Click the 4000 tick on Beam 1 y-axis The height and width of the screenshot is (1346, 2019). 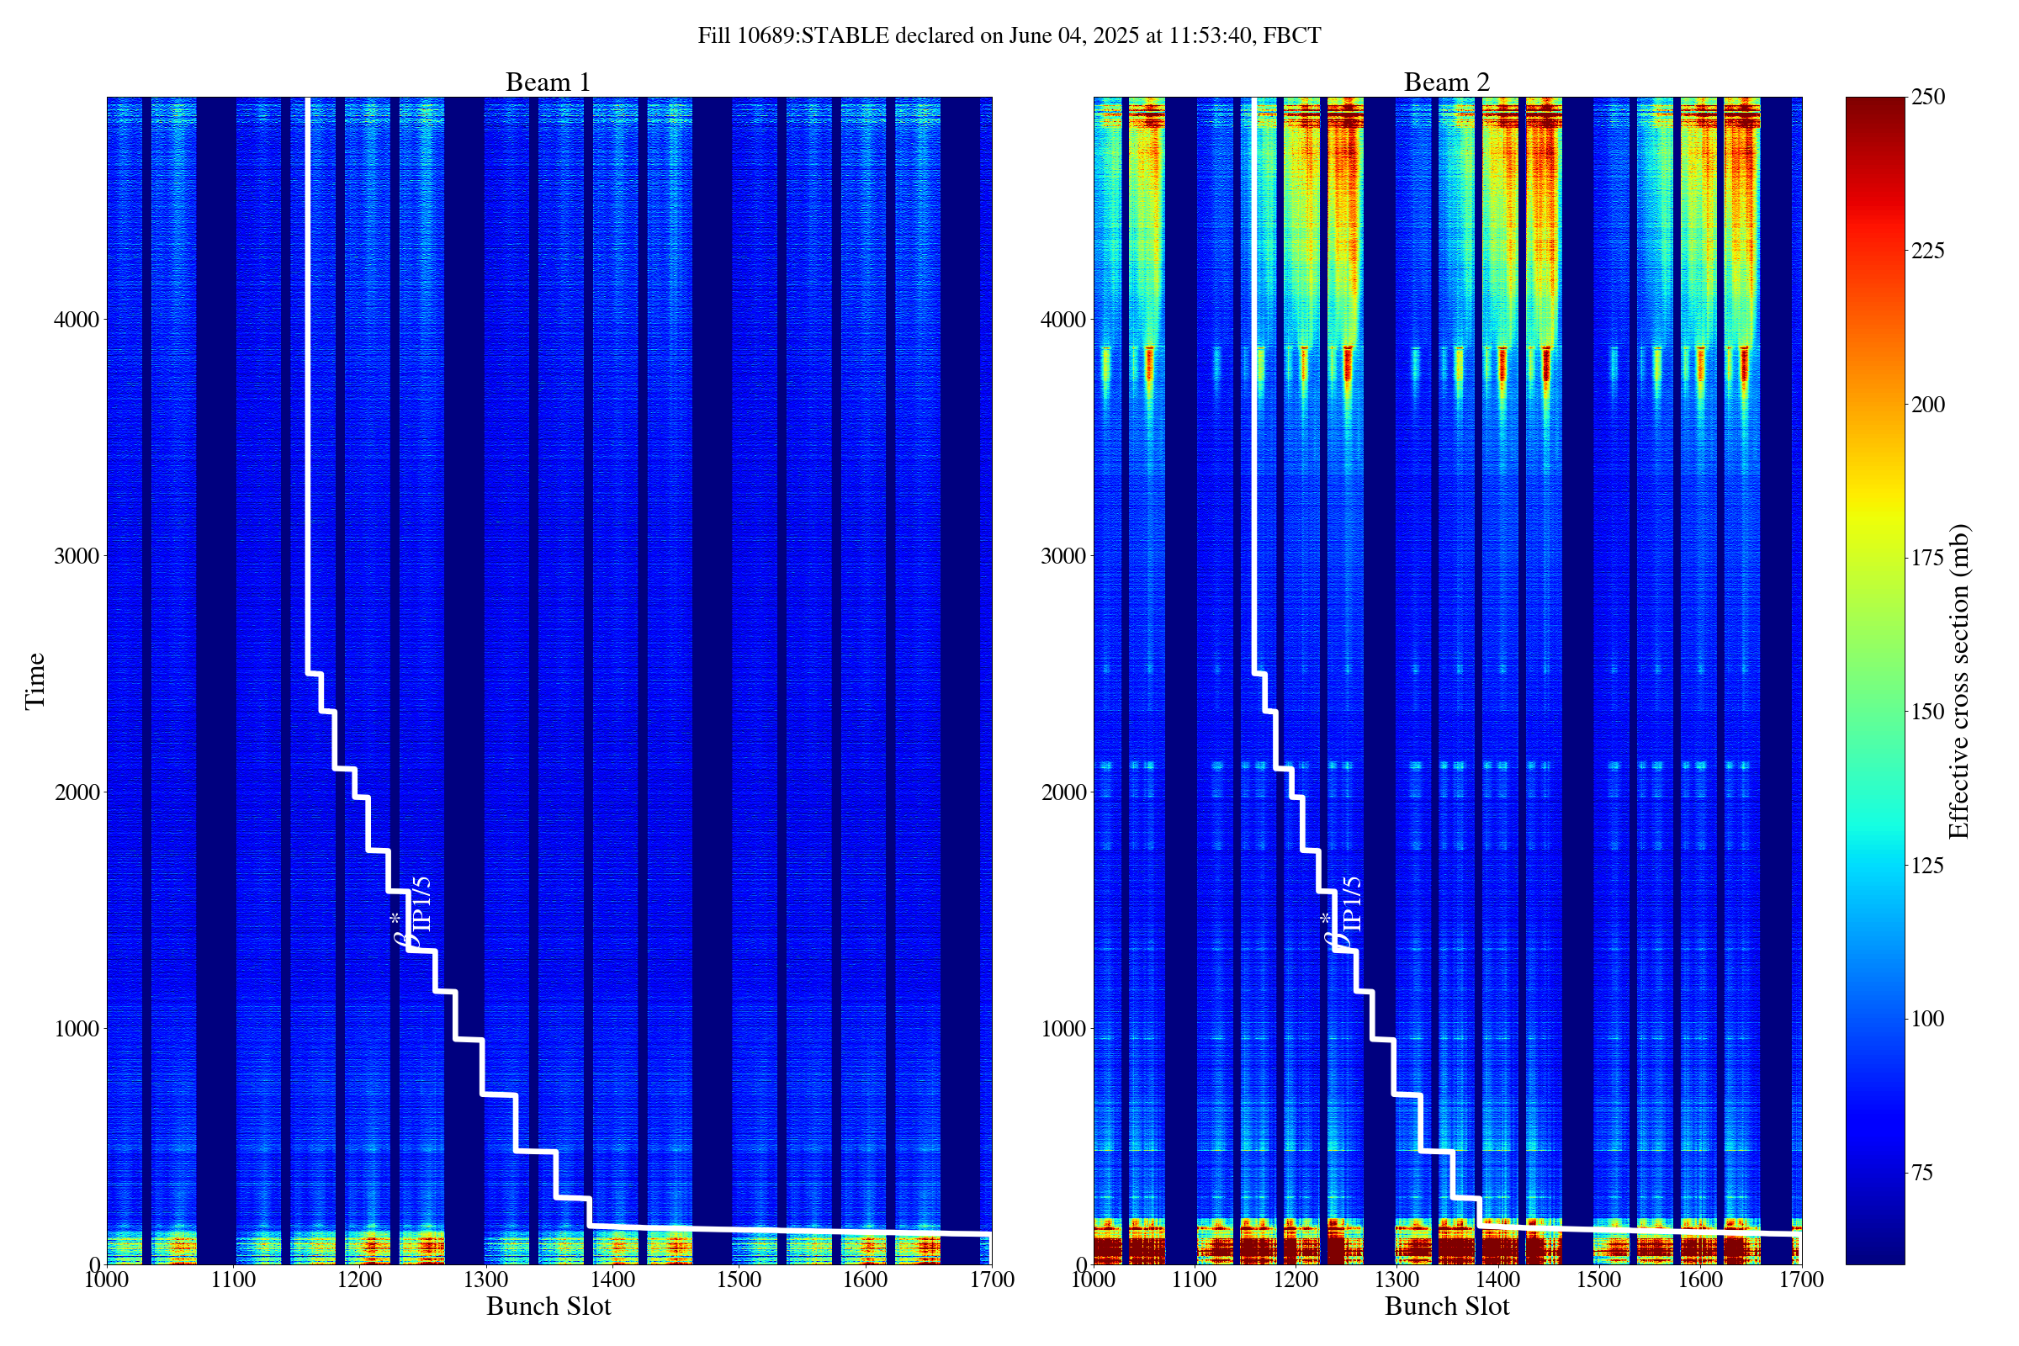coord(77,321)
